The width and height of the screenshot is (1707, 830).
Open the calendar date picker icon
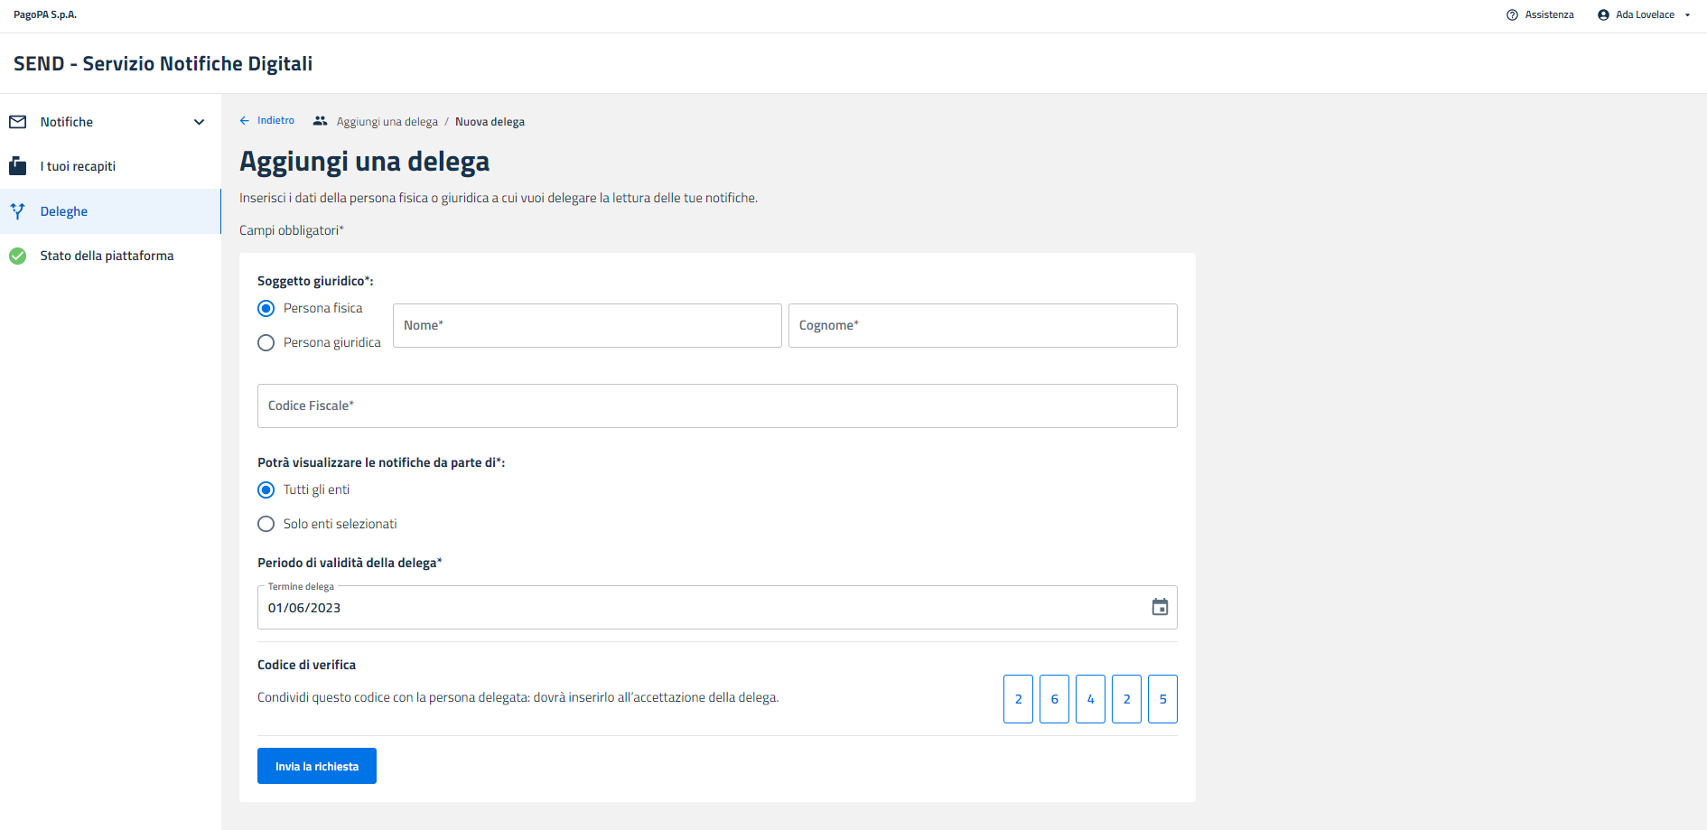point(1160,608)
